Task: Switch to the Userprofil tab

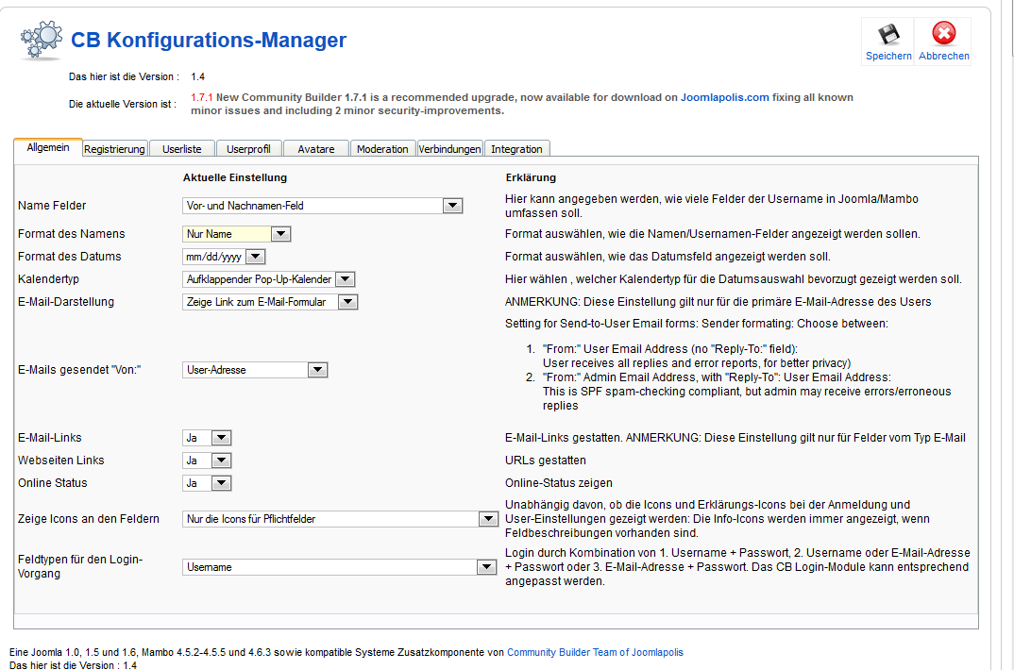Action: coord(248,149)
